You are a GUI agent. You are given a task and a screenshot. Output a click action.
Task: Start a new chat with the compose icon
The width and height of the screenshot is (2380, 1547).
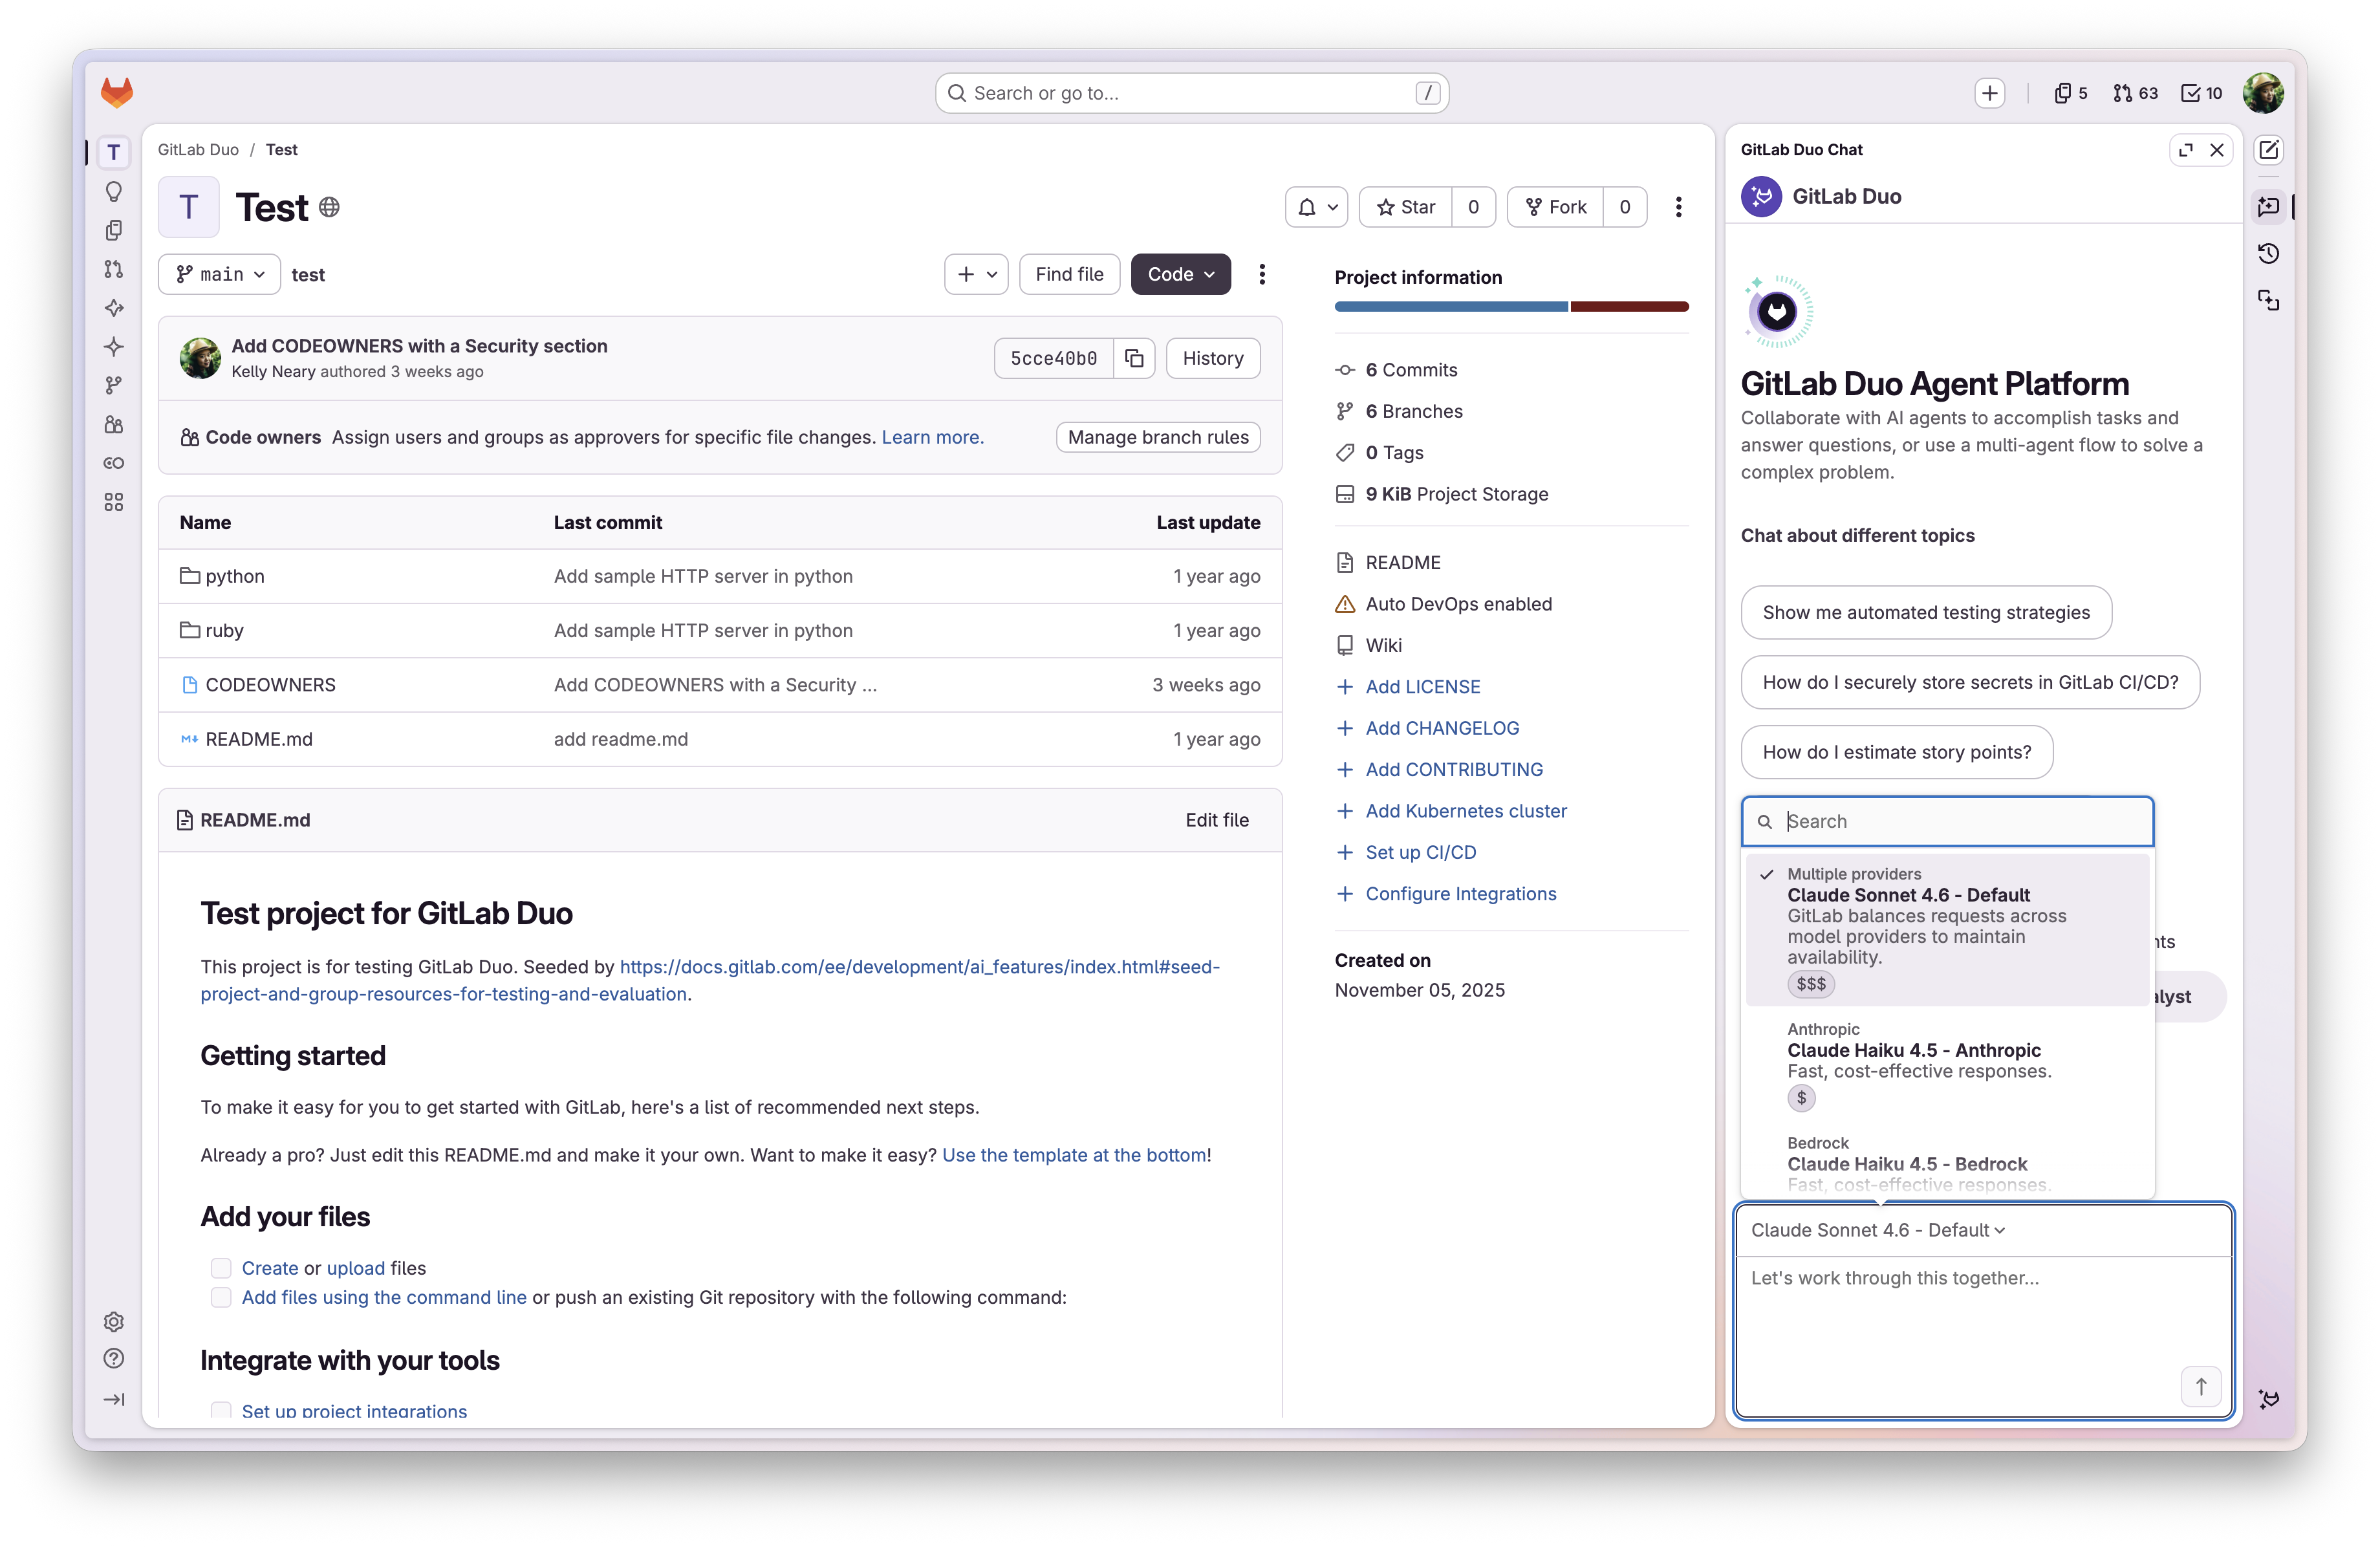[2268, 149]
